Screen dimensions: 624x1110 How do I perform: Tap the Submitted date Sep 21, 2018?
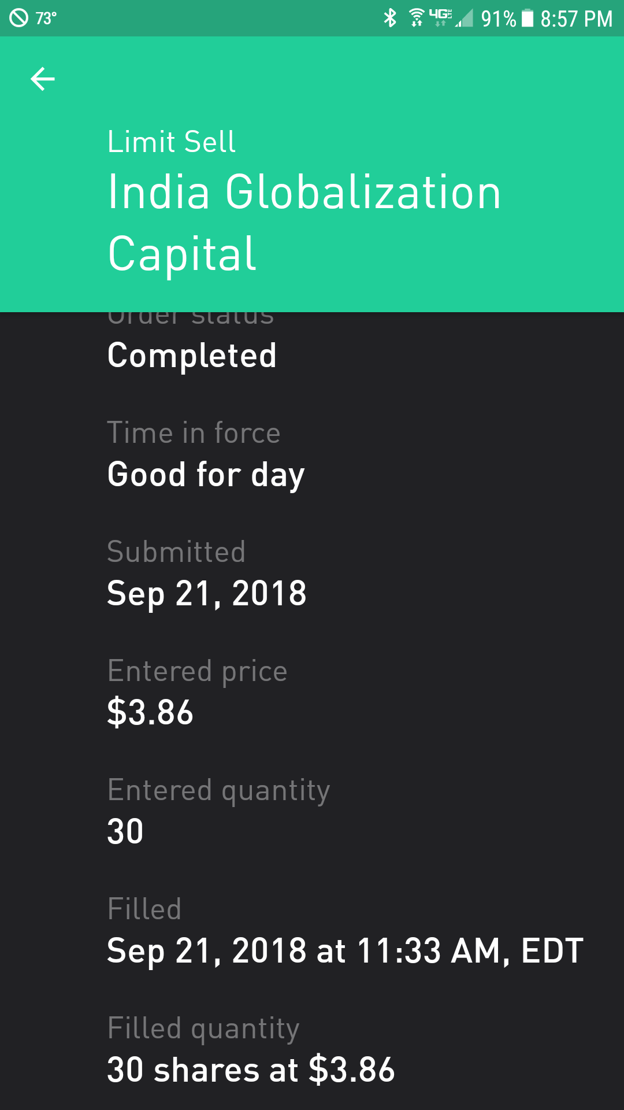coord(207,594)
